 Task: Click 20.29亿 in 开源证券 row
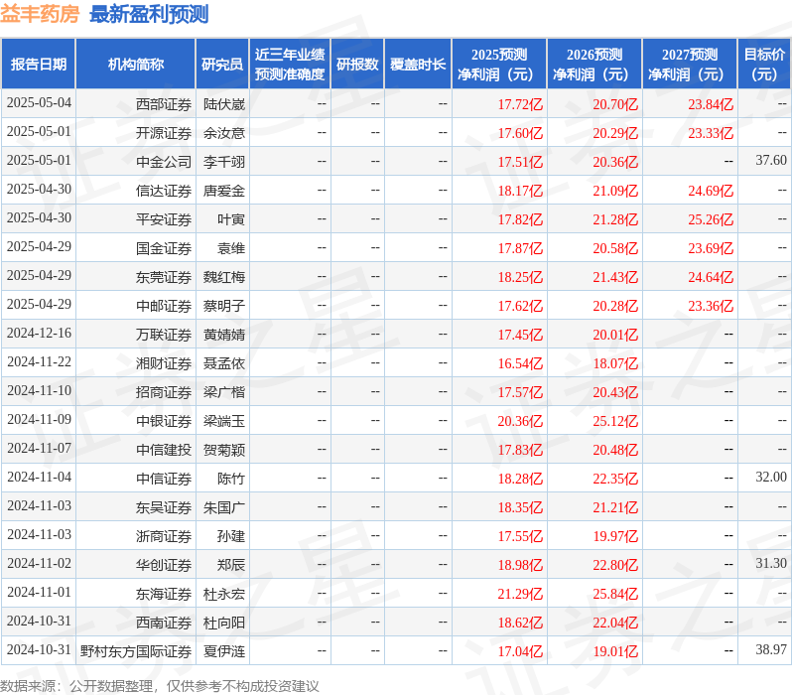(615, 133)
